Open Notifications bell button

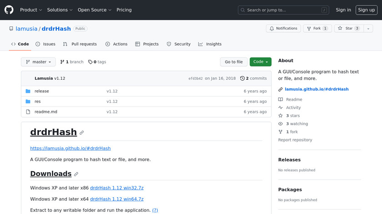click(283, 29)
